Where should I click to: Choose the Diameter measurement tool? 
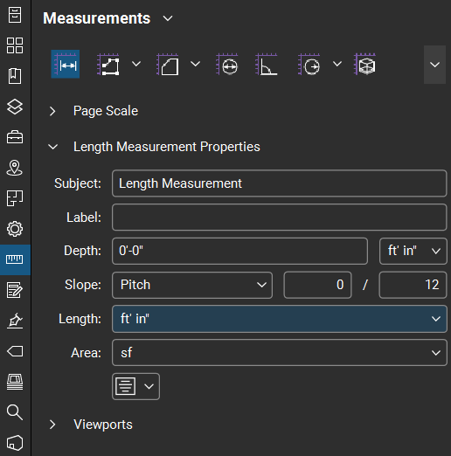(x=227, y=65)
